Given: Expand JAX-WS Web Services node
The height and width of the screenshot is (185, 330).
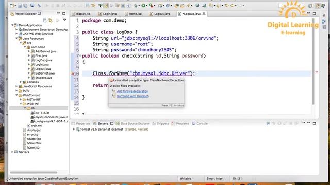Looking at the screenshot, I should [16, 34].
